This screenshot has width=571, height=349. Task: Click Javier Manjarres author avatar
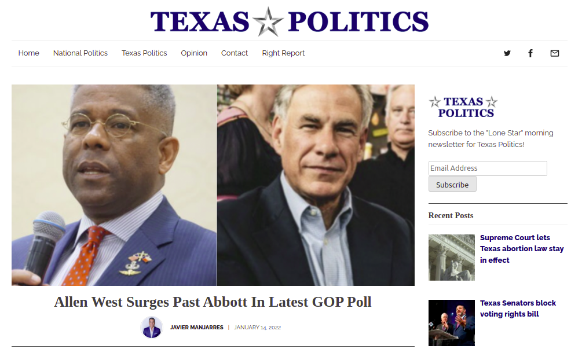tap(152, 327)
